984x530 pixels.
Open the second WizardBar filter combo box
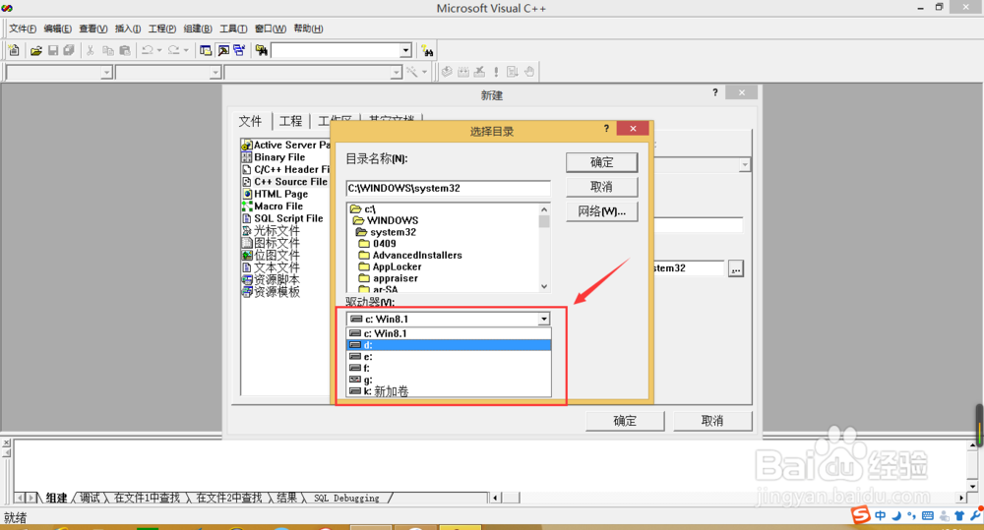(168, 73)
